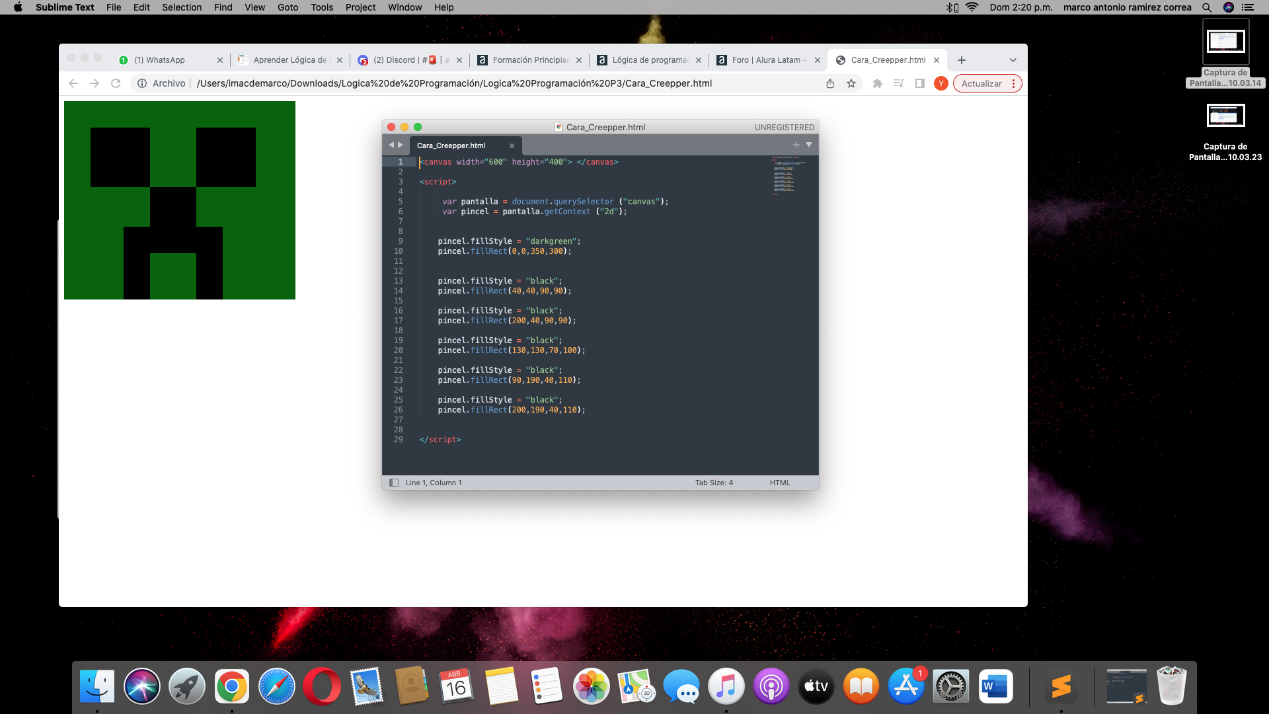
Task: Close Cara_Creepper.html tab in Sublime Text
Action: click(x=512, y=145)
